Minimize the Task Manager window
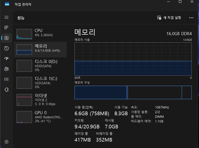 pyautogui.click(x=168, y=2)
